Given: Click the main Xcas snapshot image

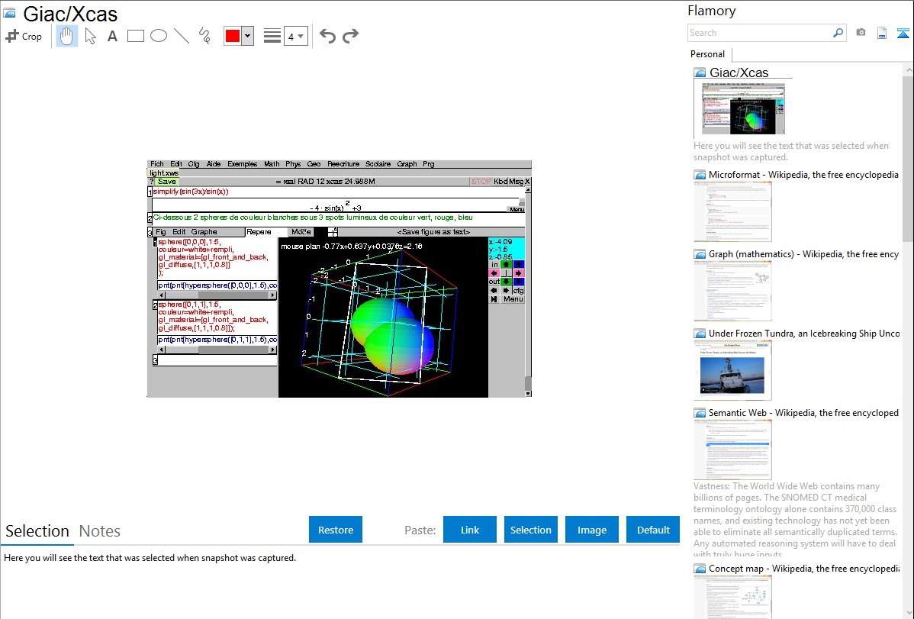Looking at the screenshot, I should pos(340,279).
